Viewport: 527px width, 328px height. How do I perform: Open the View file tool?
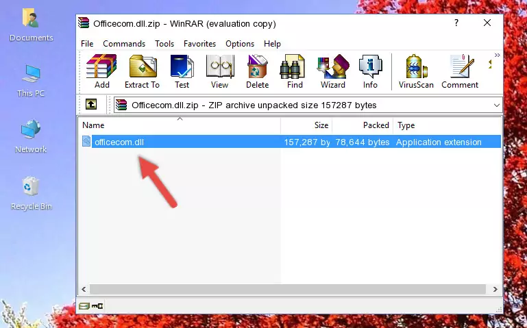(x=220, y=71)
